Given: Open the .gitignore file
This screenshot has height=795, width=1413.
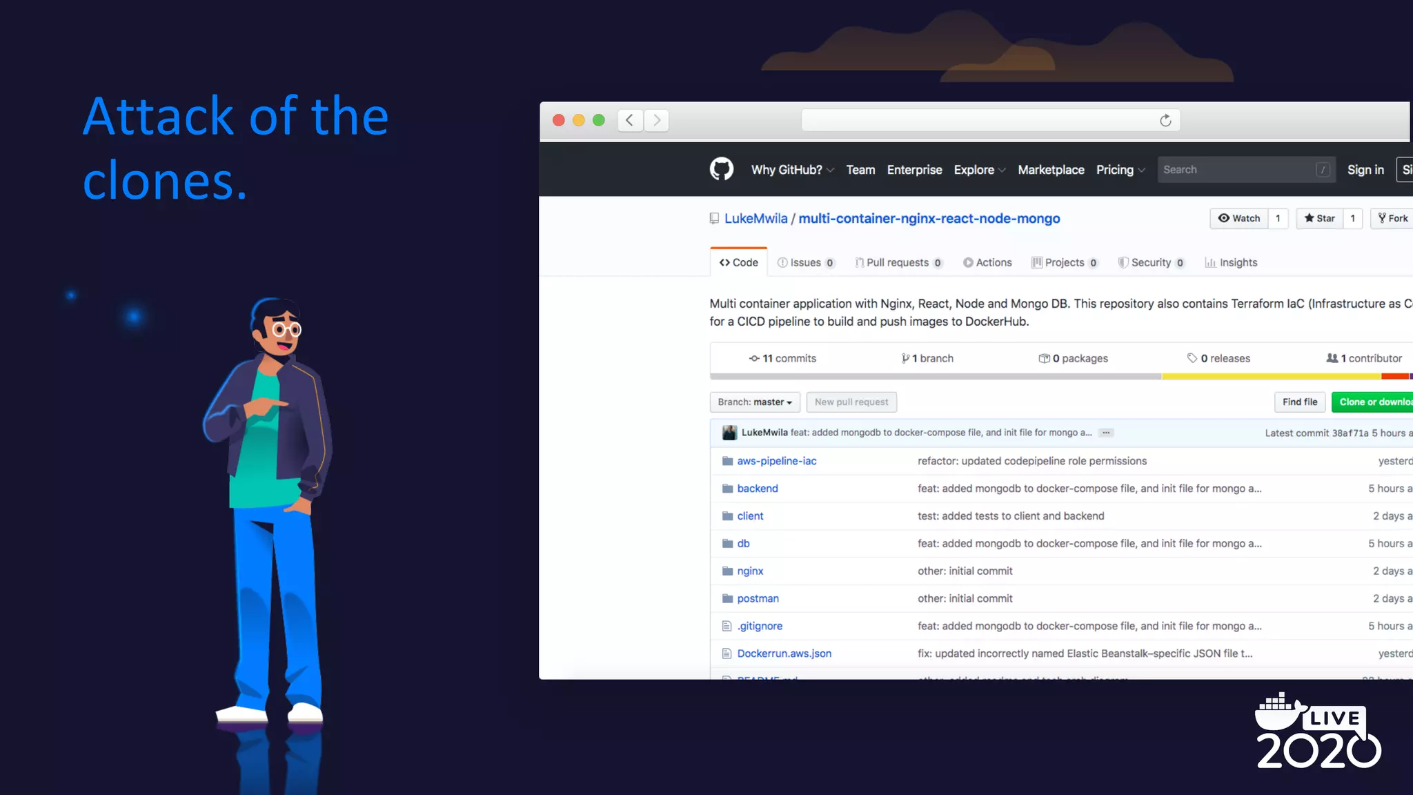Looking at the screenshot, I should pyautogui.click(x=759, y=626).
